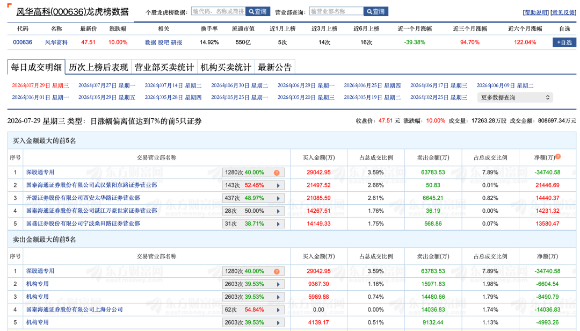Click the orange help icon beside 净额(万) header
This screenshot has width=580, height=331.
[x=558, y=156]
